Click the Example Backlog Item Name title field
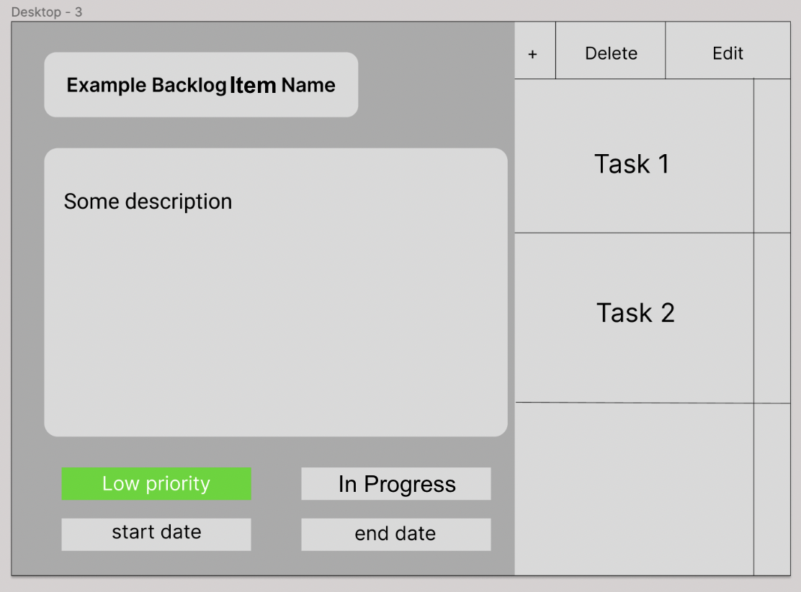Screen dimensions: 801x592 [x=201, y=84]
